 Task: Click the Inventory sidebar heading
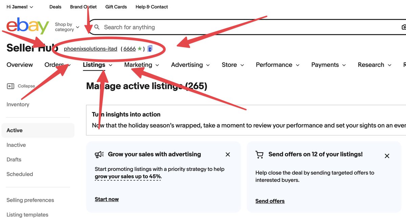(x=18, y=104)
